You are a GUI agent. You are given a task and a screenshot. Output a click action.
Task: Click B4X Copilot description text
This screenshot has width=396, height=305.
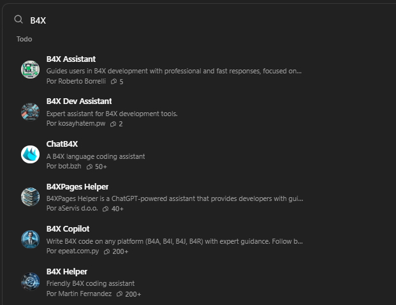pyautogui.click(x=174, y=242)
